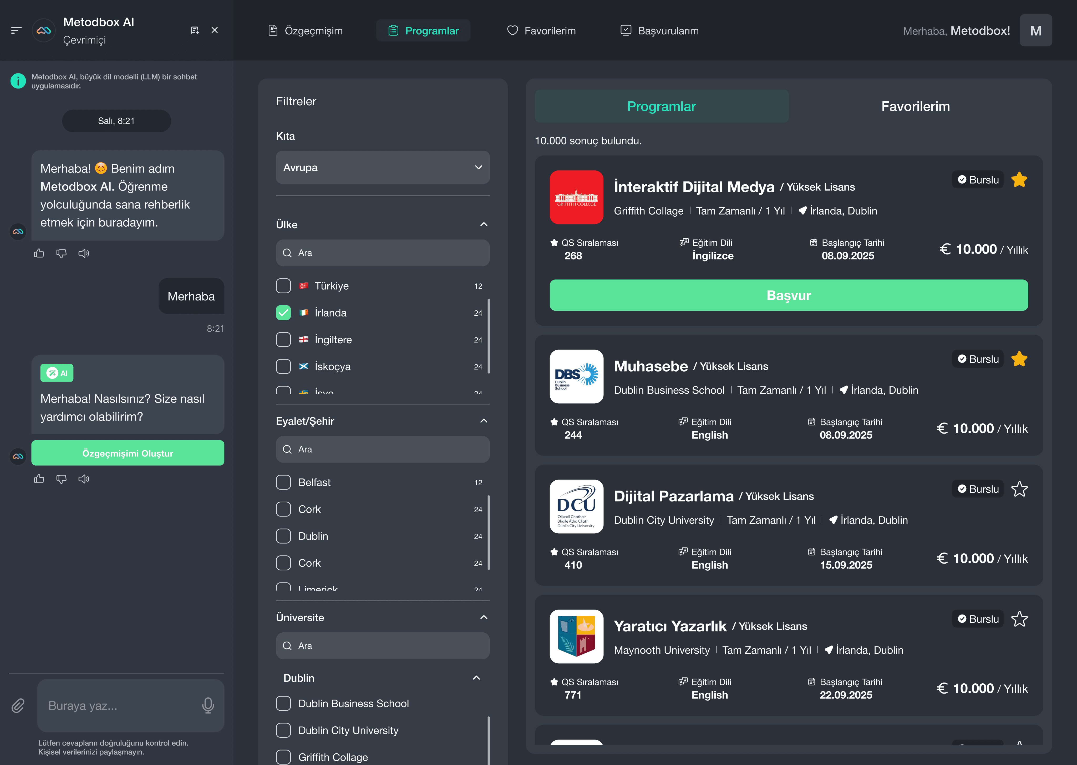The height and width of the screenshot is (765, 1077).
Task: Open the Kıta dropdown showing Avrupa
Action: click(382, 167)
